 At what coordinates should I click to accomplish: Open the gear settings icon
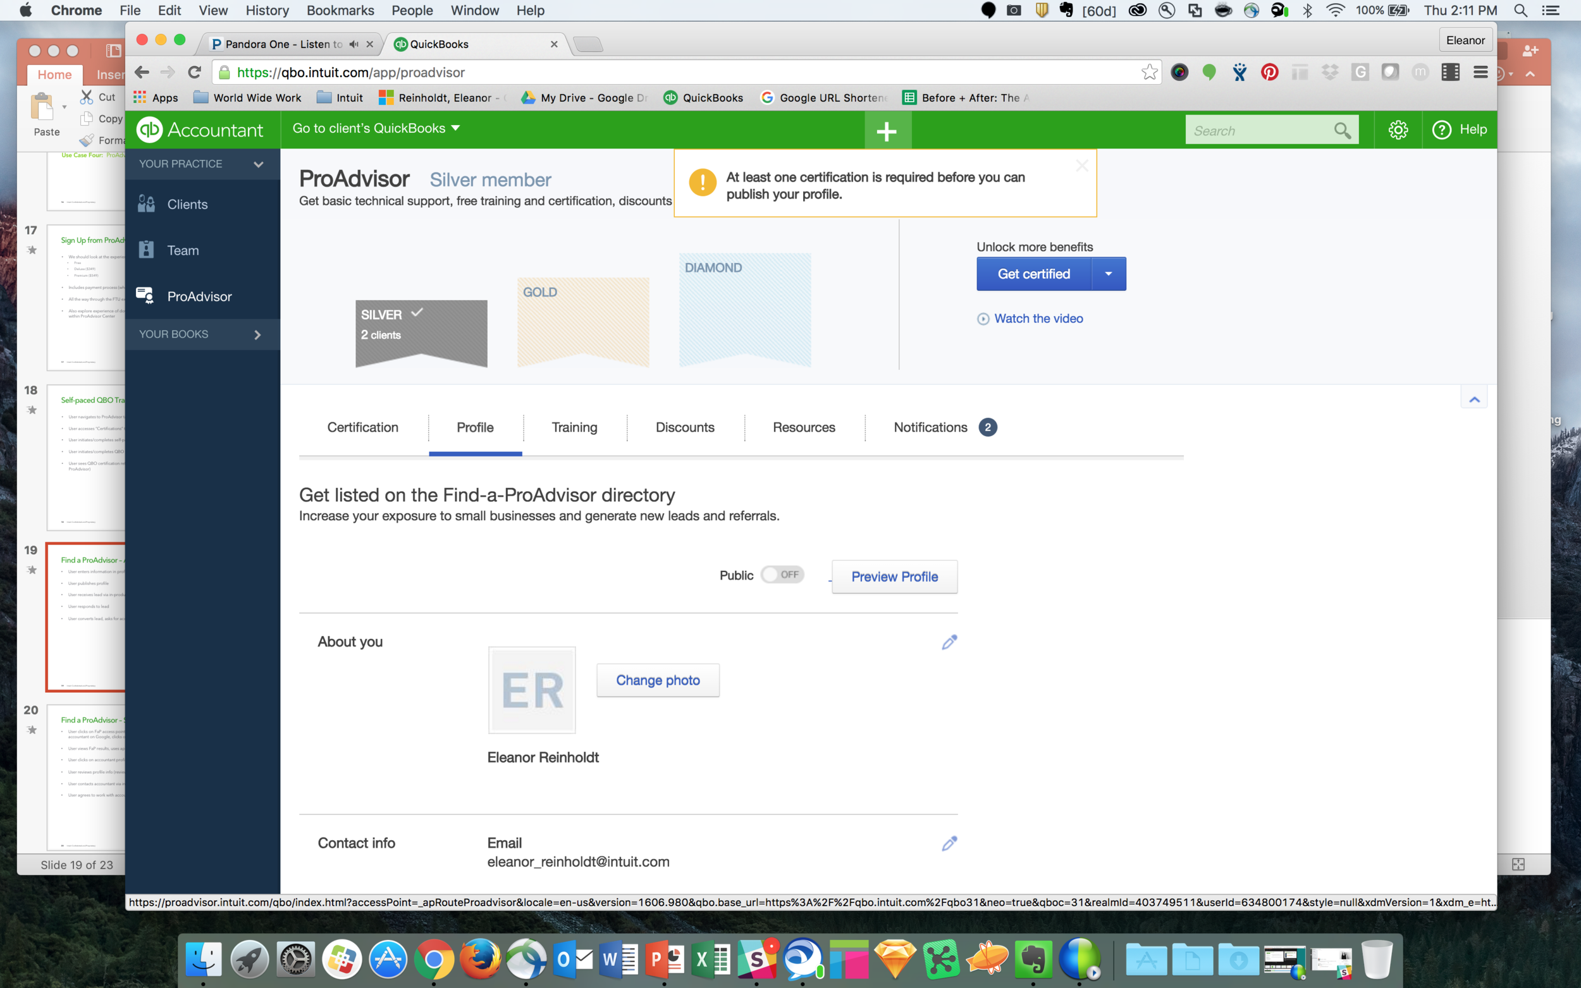(1398, 130)
